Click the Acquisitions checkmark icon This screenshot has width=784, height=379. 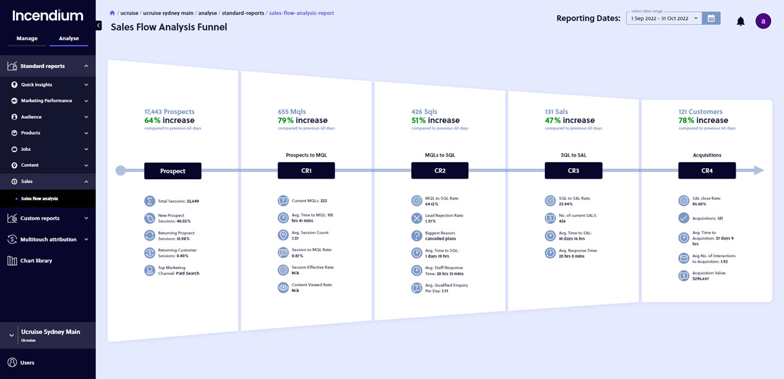click(684, 218)
